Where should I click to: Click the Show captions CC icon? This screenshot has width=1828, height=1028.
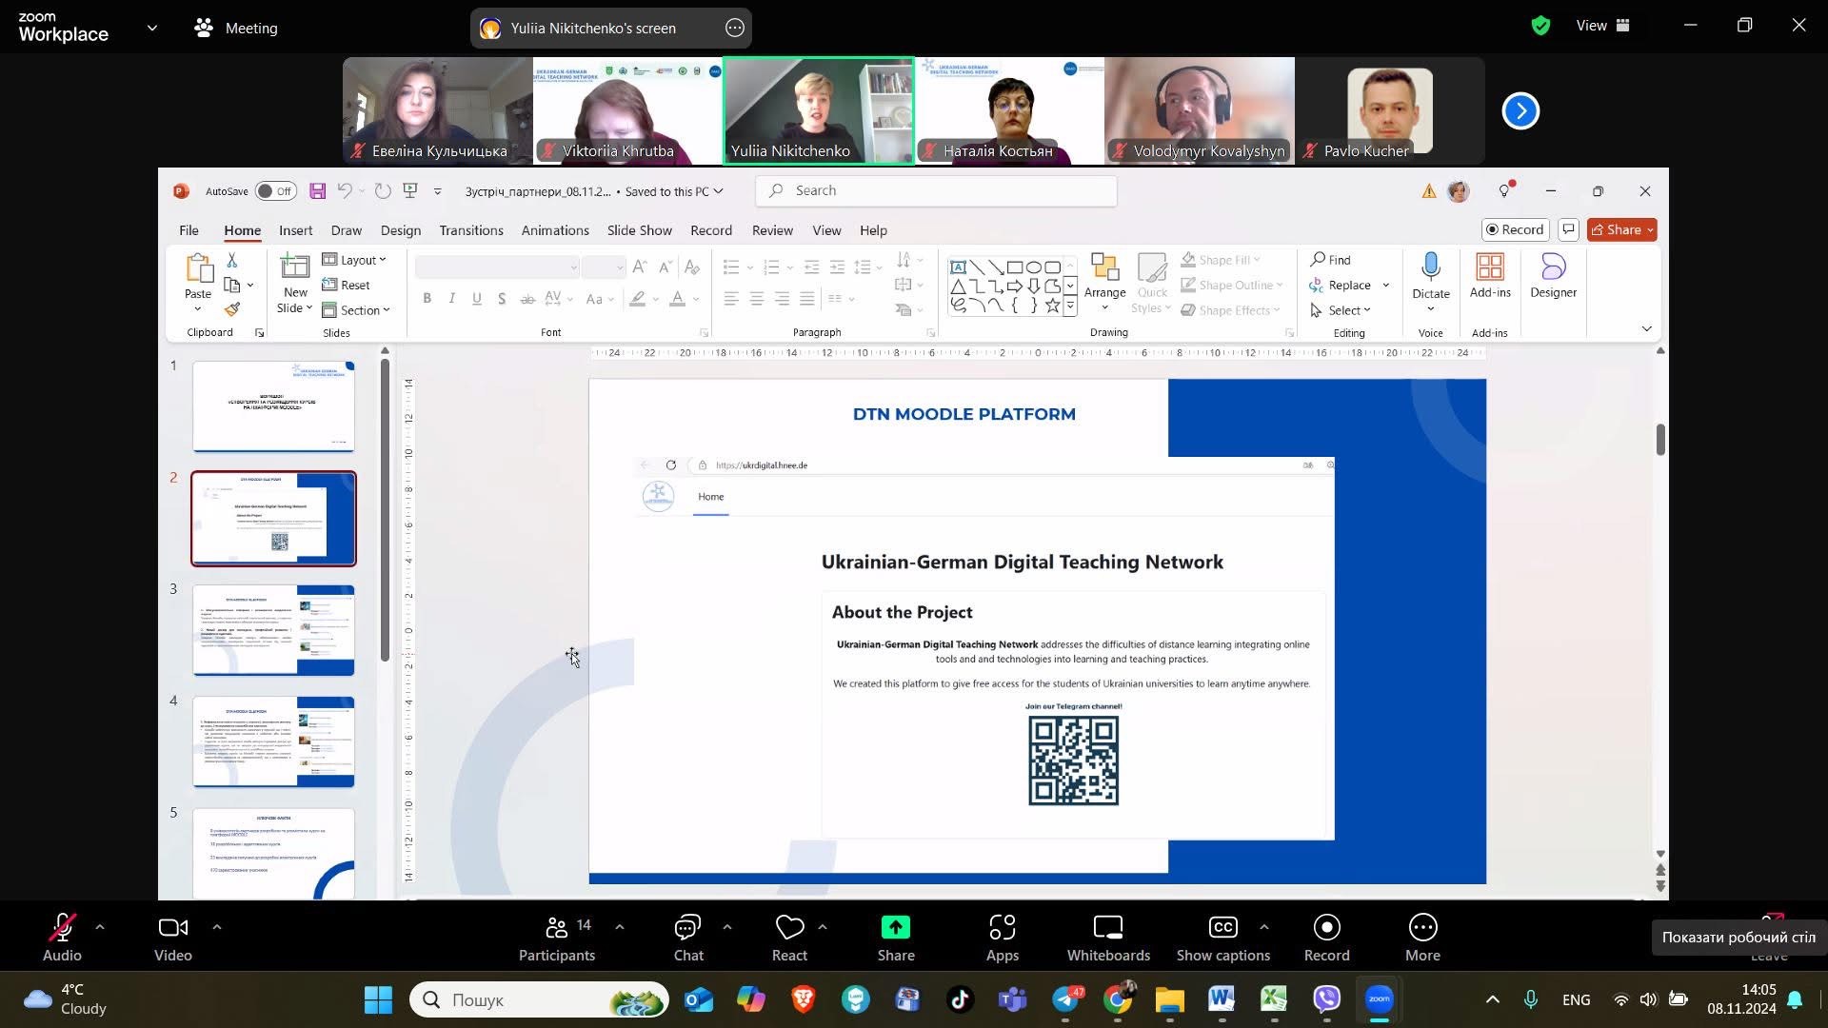(1222, 927)
